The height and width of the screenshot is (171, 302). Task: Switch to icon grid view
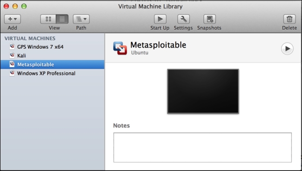(x=48, y=19)
